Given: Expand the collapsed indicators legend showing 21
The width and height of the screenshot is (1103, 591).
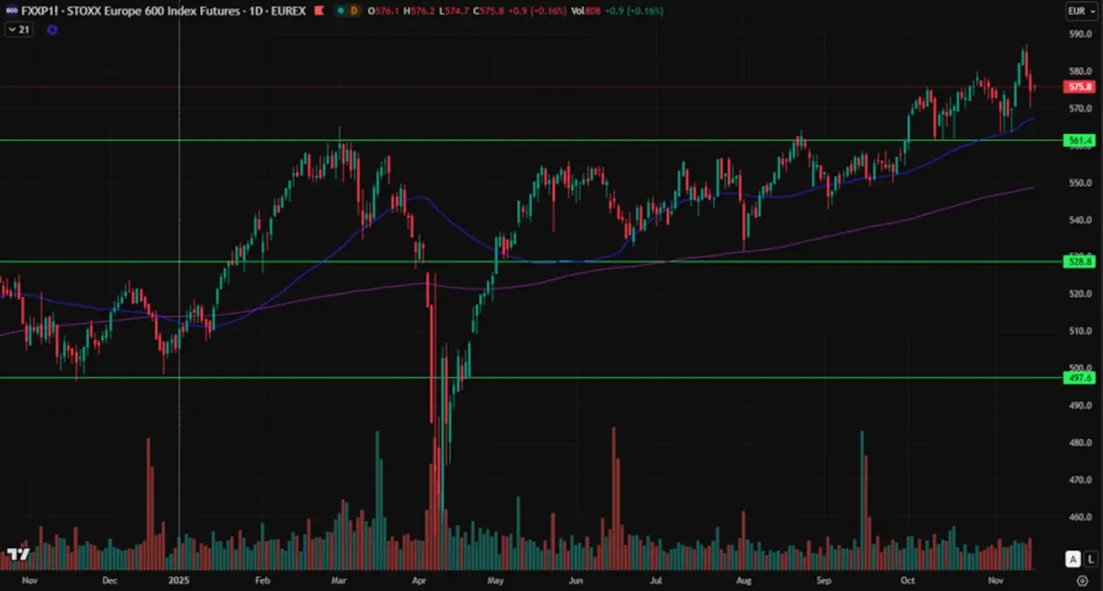Looking at the screenshot, I should pyautogui.click(x=18, y=29).
